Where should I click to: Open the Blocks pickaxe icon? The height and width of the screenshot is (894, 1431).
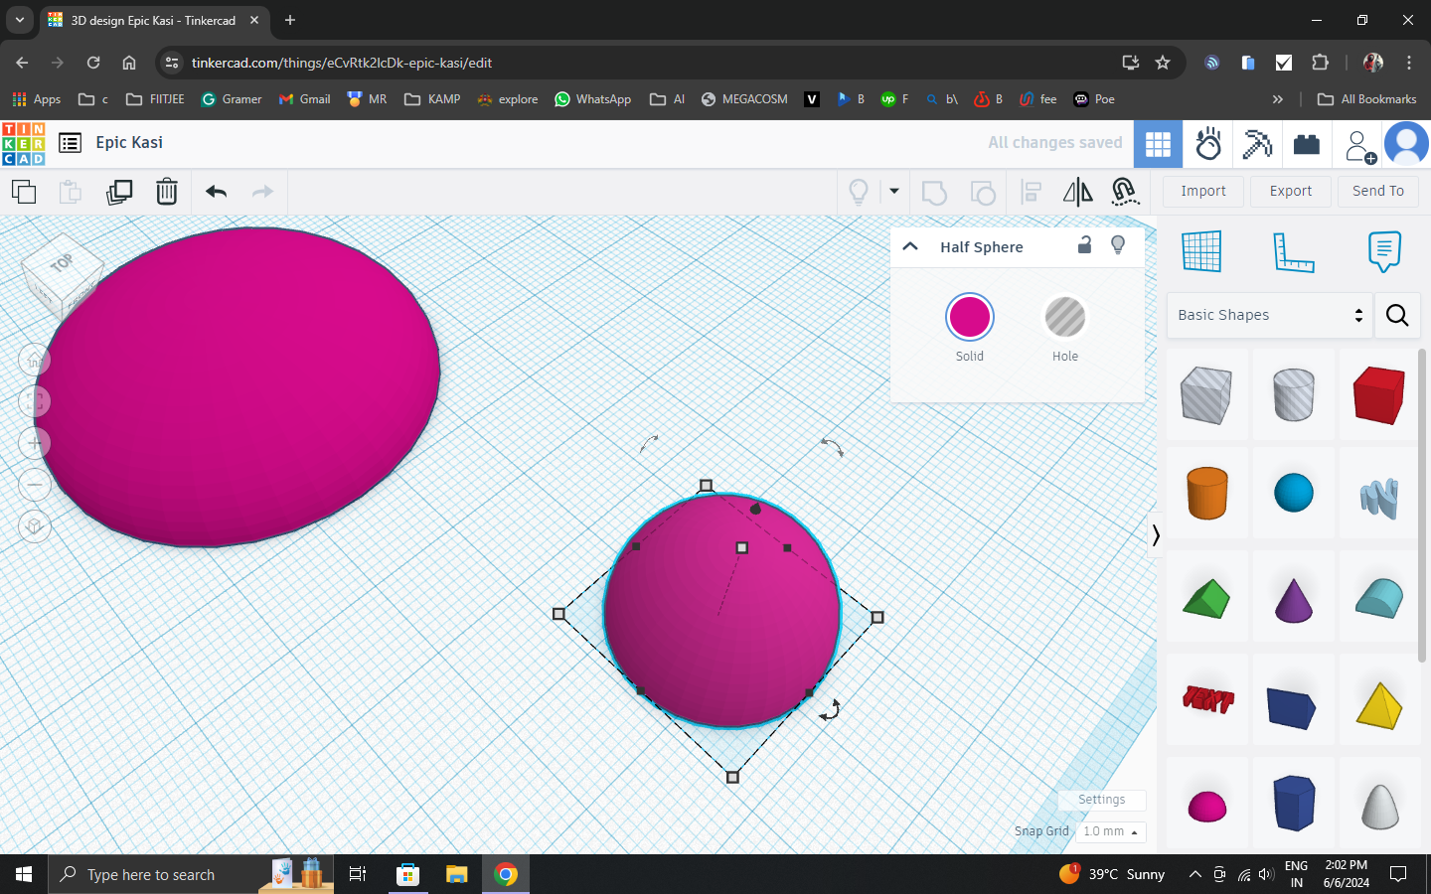tap(1257, 144)
